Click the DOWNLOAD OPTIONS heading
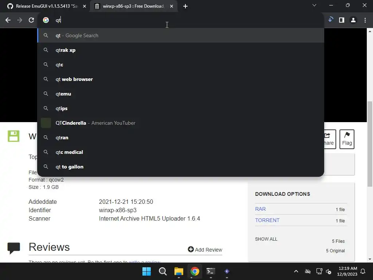 [282, 194]
